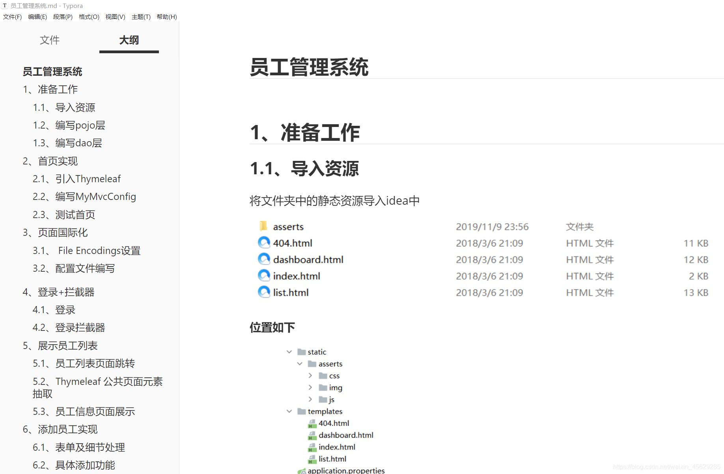The width and height of the screenshot is (724, 474).
Task: Collapse the asserts node chevron
Action: [x=300, y=364]
